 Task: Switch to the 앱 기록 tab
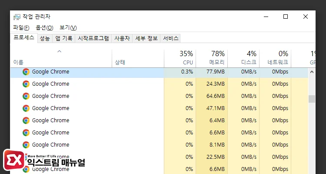tap(63, 38)
